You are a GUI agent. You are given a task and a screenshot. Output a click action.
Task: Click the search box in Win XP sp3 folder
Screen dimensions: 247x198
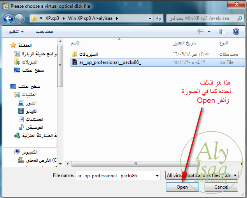202,18
